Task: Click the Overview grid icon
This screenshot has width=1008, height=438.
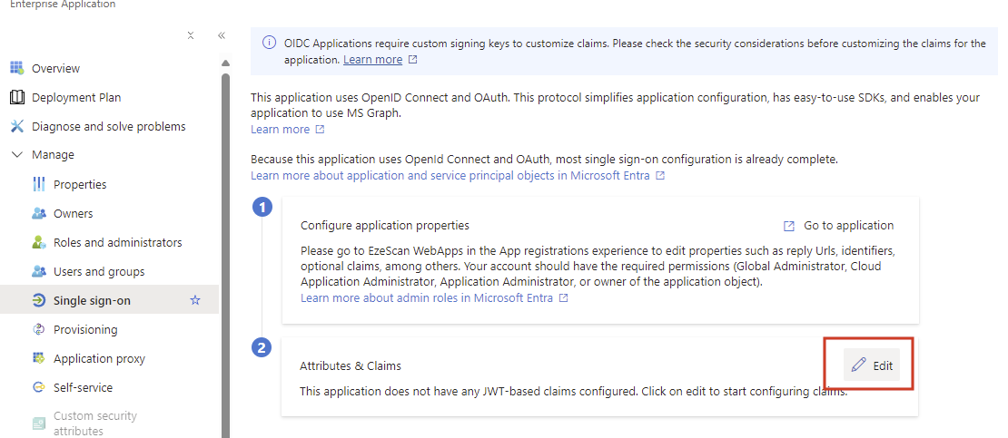Action: pyautogui.click(x=16, y=68)
